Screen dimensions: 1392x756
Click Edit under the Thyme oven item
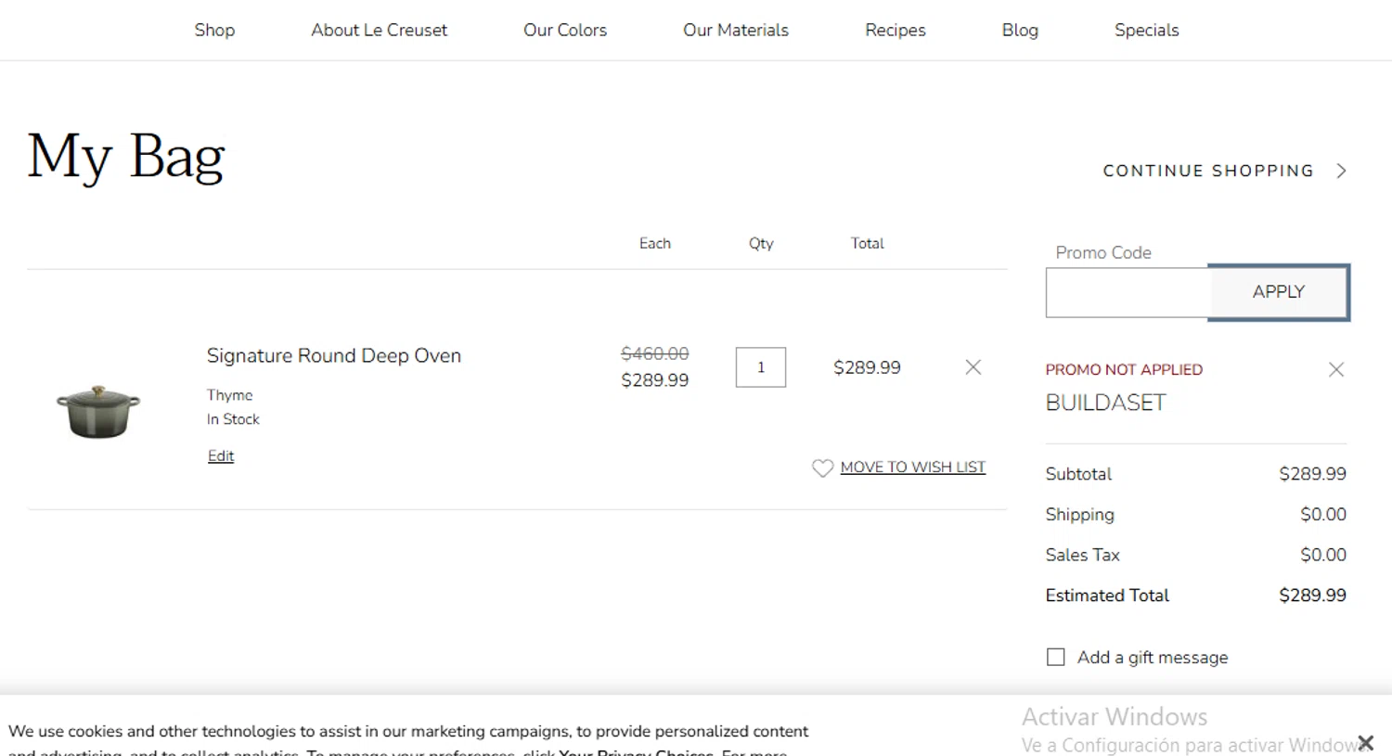[x=221, y=455]
